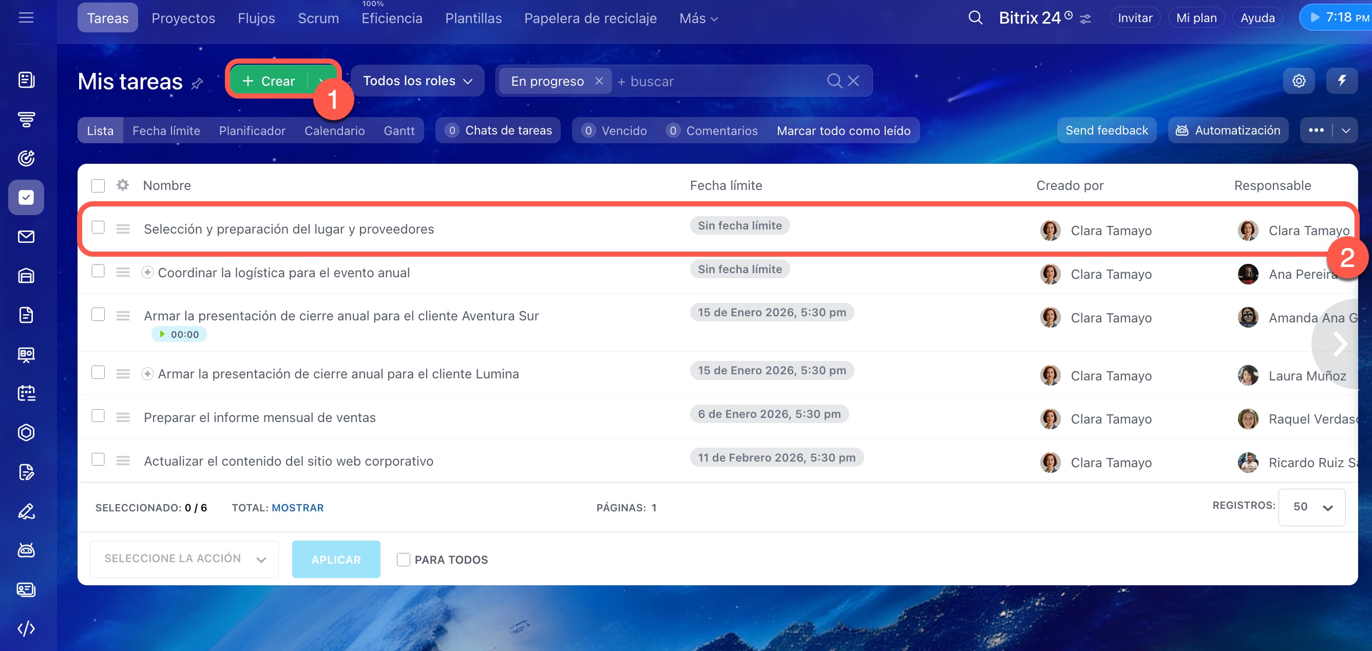The width and height of the screenshot is (1372, 651).
Task: Click the MOSTRAR total link
Action: (x=297, y=508)
